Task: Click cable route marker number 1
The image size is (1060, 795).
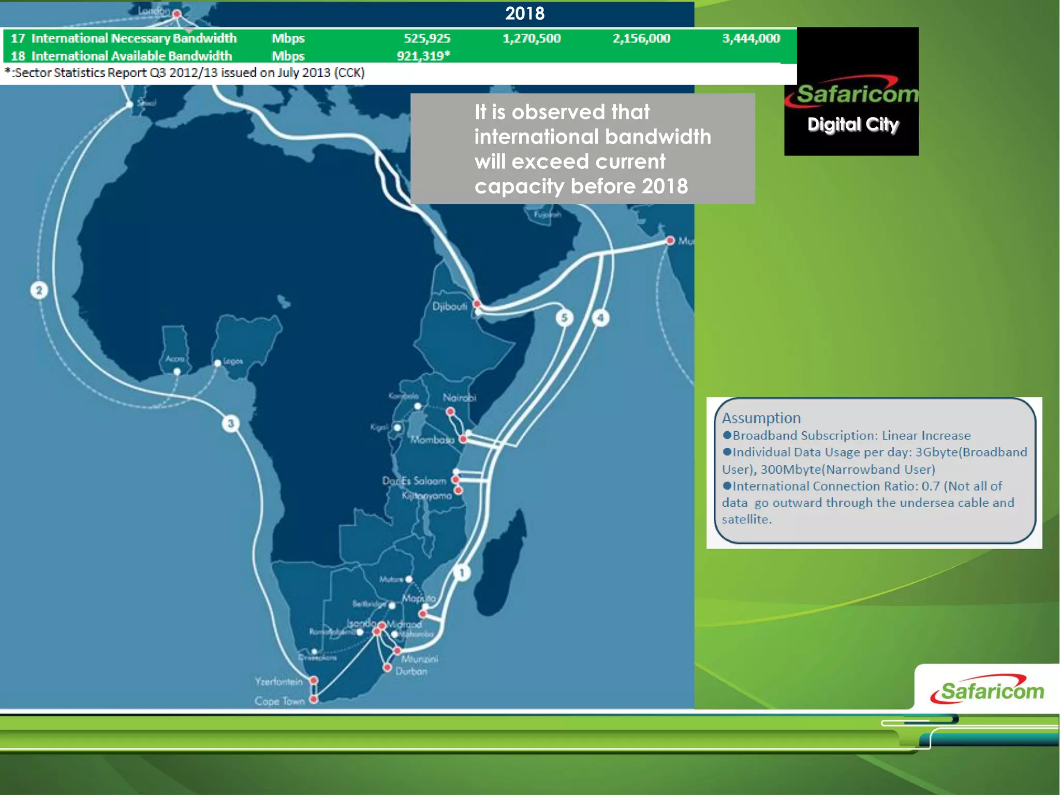Action: (462, 572)
